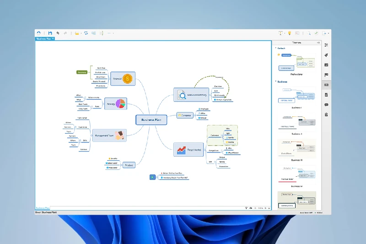Collapse the Business themes section
Viewport: 366px width, 244px height.
[275, 81]
